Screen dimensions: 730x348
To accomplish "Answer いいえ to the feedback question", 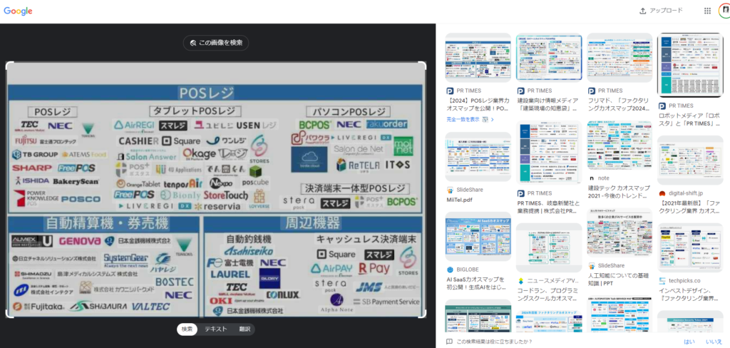I will click(x=714, y=342).
